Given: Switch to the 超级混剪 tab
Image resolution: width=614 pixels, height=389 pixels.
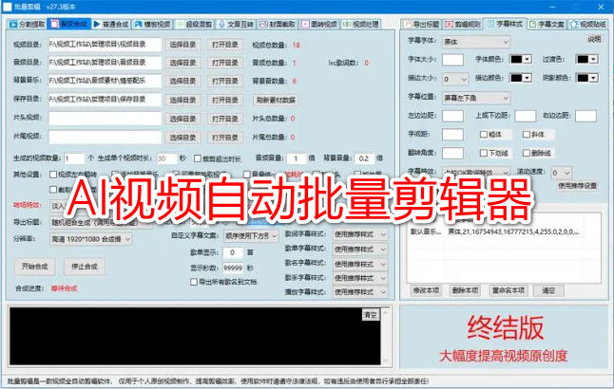Looking at the screenshot, I should (194, 25).
